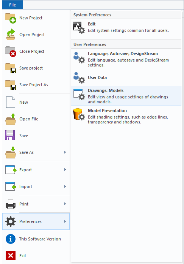Open the Drawings, Models preferences

pos(126,96)
